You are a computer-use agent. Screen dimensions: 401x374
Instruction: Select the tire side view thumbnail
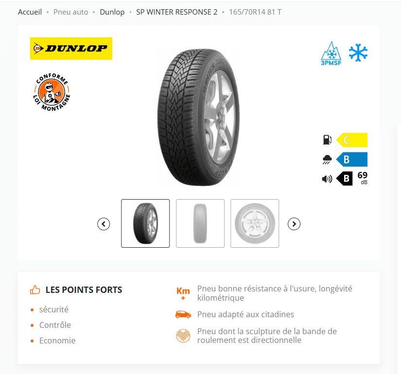pyautogui.click(x=255, y=223)
